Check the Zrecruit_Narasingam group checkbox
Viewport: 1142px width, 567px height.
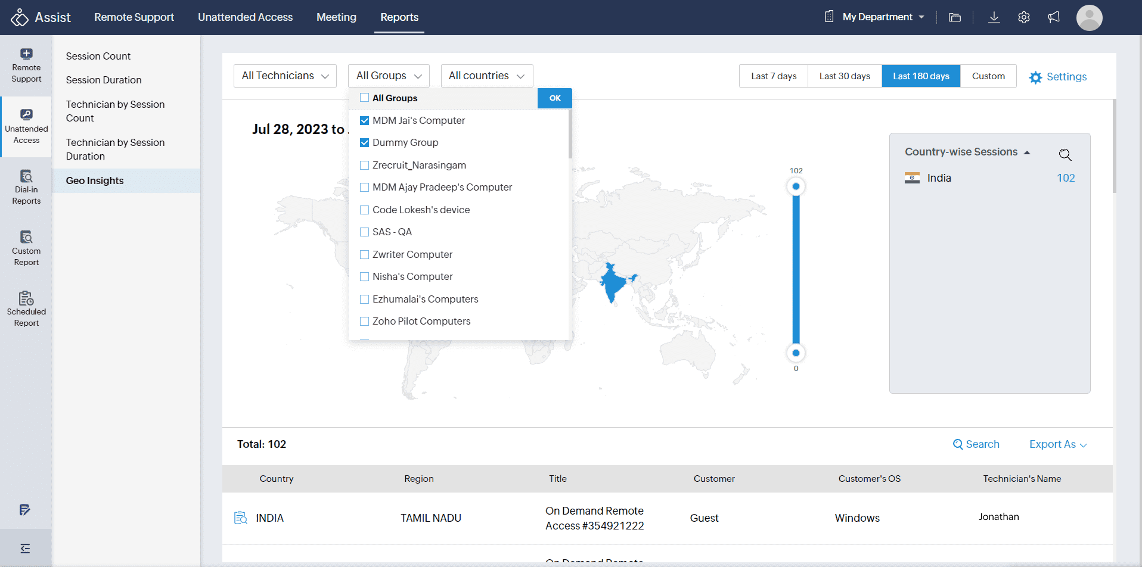(365, 166)
